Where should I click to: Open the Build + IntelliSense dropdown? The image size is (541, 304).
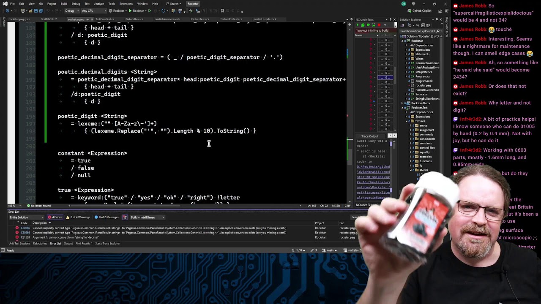click(x=147, y=217)
